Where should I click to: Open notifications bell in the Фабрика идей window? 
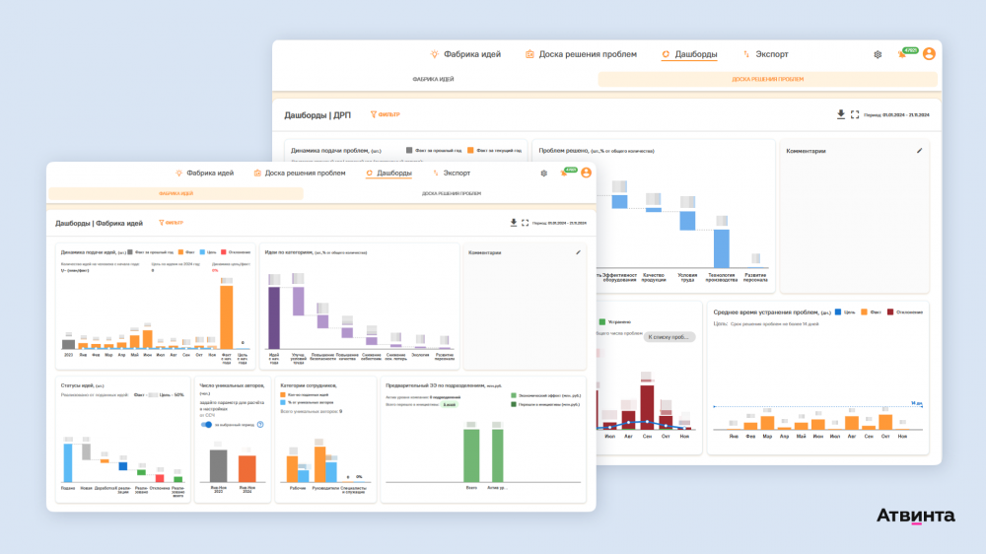click(x=565, y=173)
